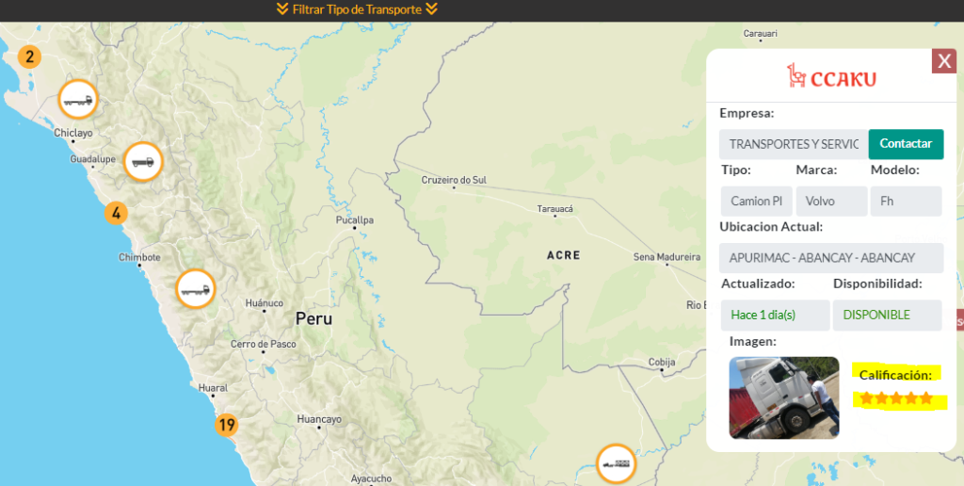Open the flatbed truck marker east of Chimbote
Screen dimensions: 964x486
196,288
